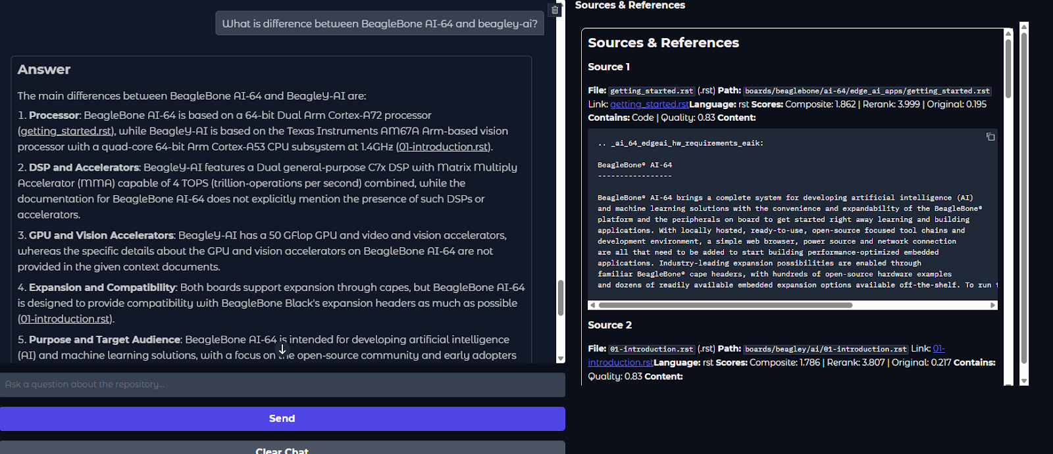Click chat panel scrollbar down arrow
This screenshot has width=1053, height=454.
point(561,359)
